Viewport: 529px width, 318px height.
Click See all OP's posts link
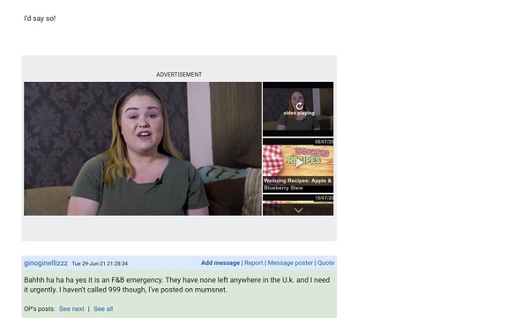(x=103, y=309)
